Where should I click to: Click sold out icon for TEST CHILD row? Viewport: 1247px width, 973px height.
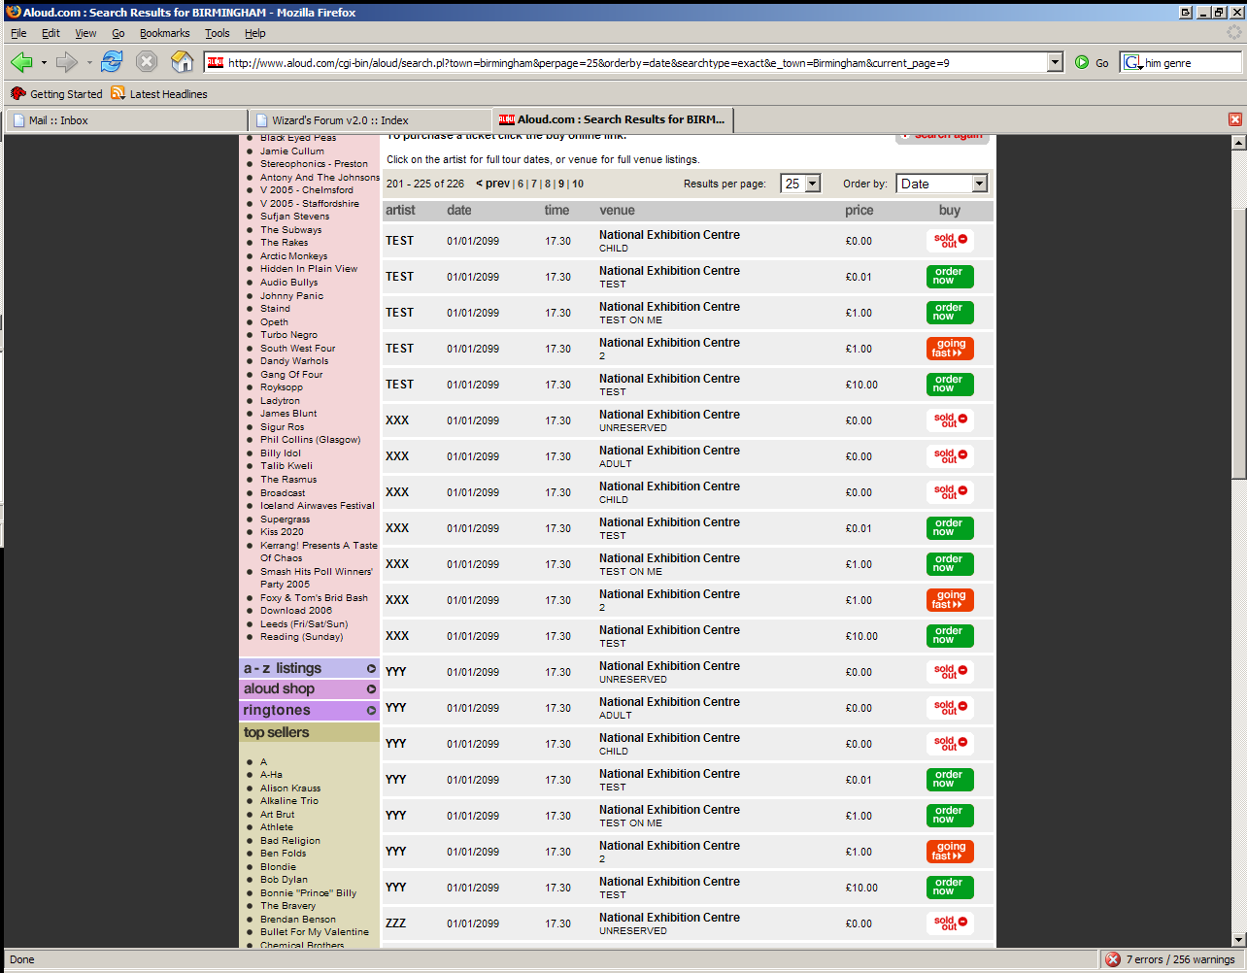(x=950, y=241)
